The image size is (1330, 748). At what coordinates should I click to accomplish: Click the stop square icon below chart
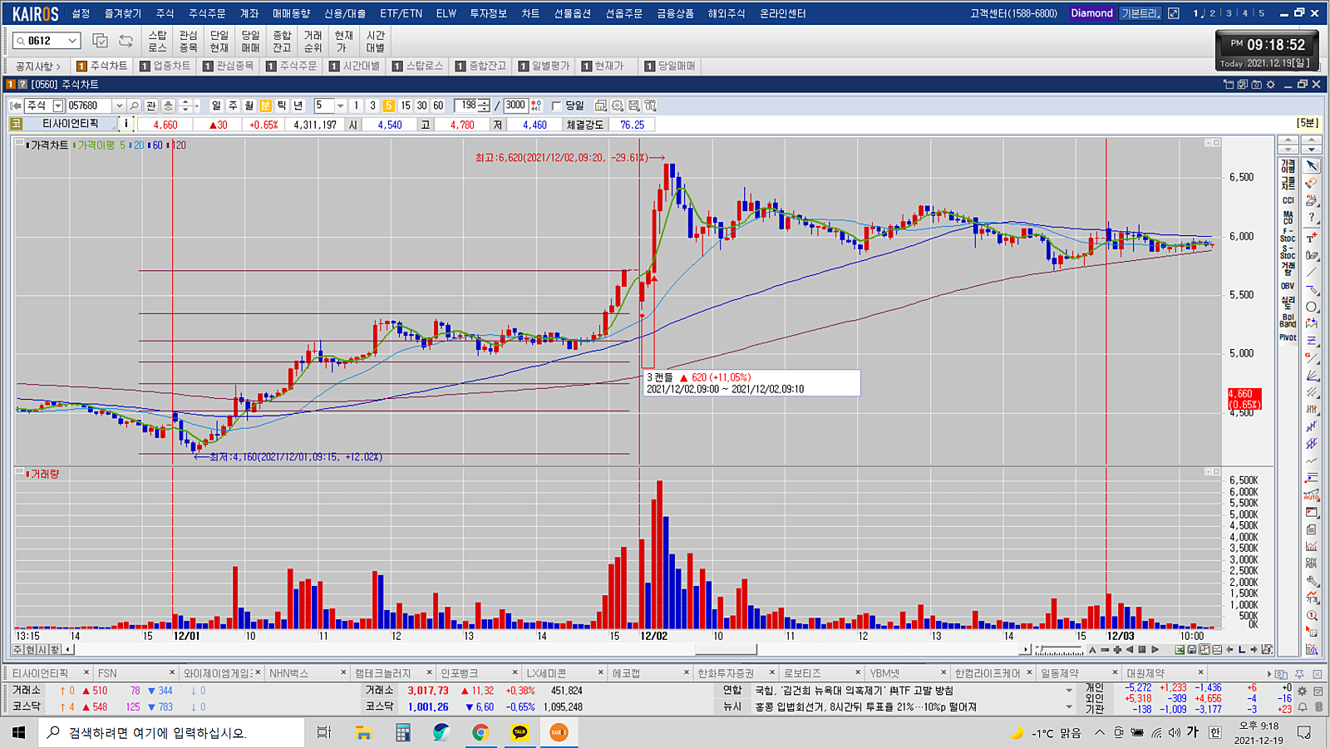coord(1142,649)
